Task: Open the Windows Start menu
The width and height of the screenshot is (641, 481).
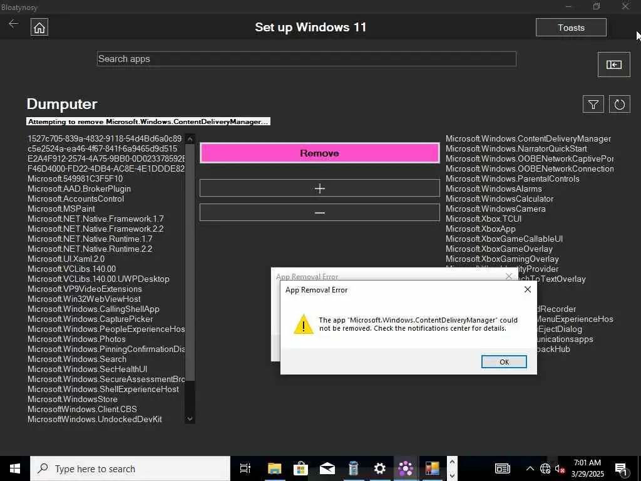Action: 15,468
